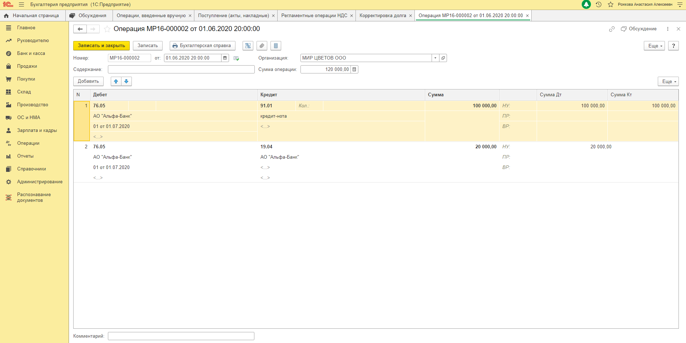686x343 pixels.
Task: Close the Корректировка долга tab
Action: pyautogui.click(x=411, y=16)
